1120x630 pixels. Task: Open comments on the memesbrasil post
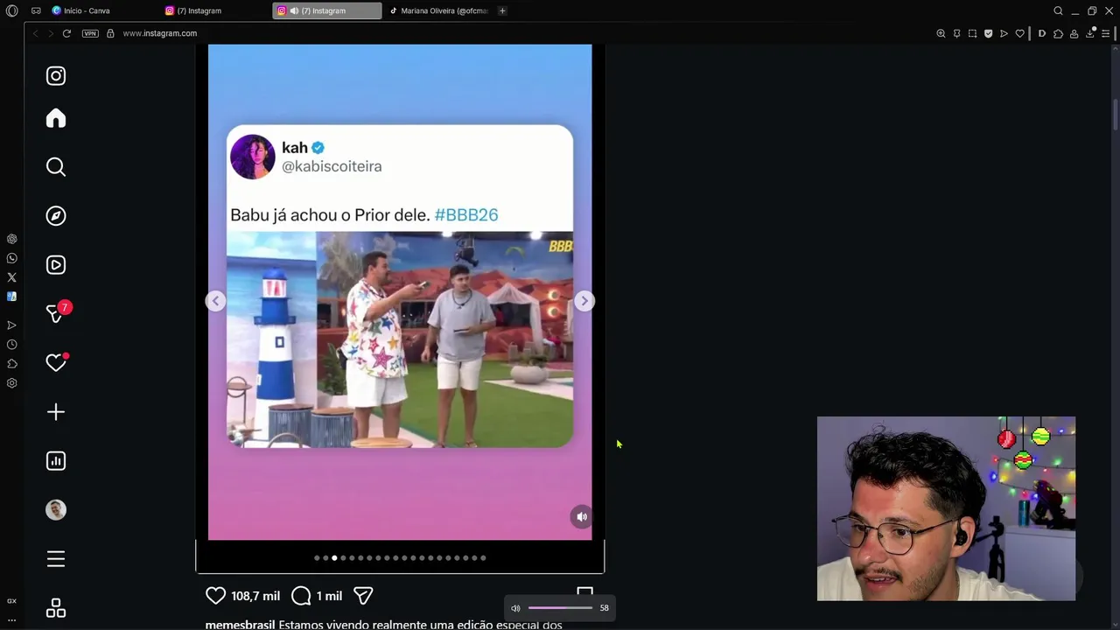click(301, 596)
